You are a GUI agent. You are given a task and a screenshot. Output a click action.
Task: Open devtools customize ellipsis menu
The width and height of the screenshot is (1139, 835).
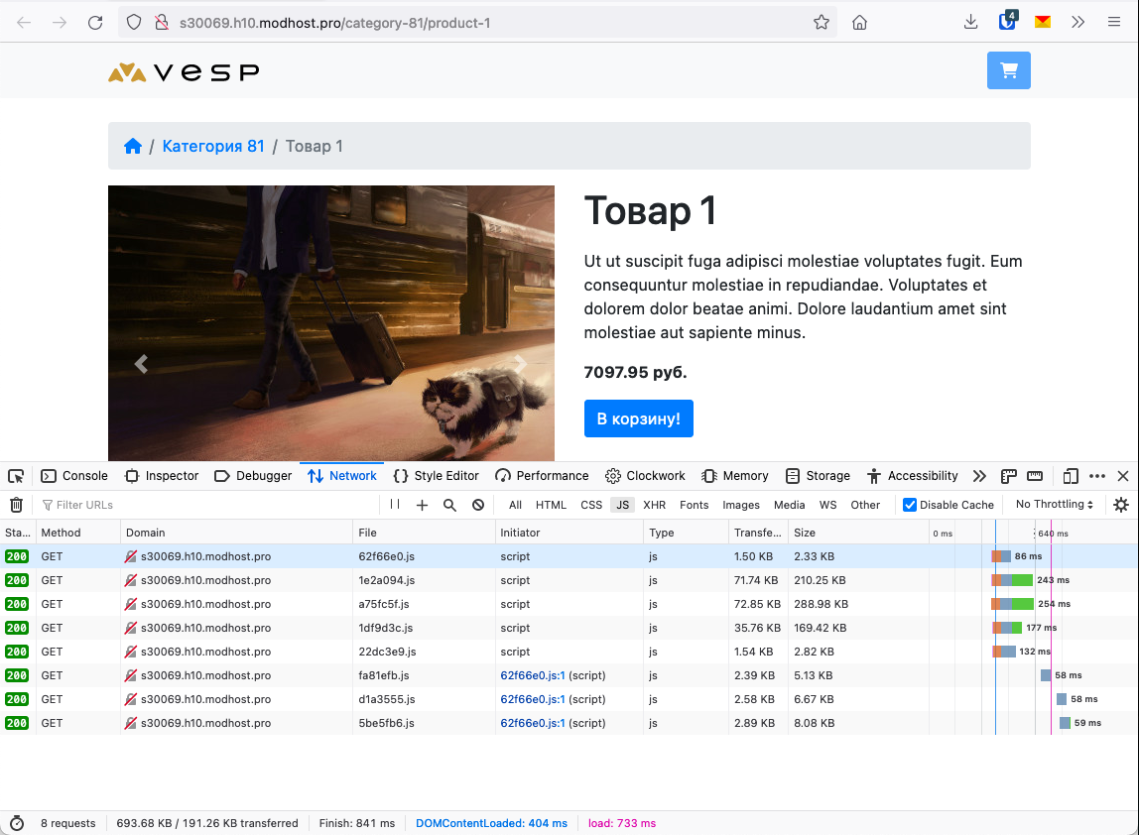click(x=1097, y=476)
